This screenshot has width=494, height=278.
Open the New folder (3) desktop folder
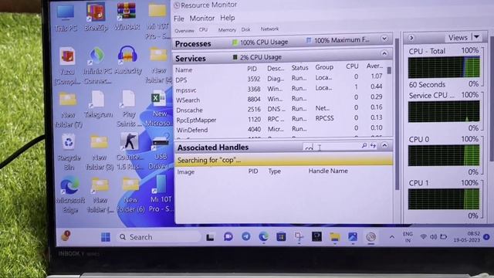[x=99, y=152]
